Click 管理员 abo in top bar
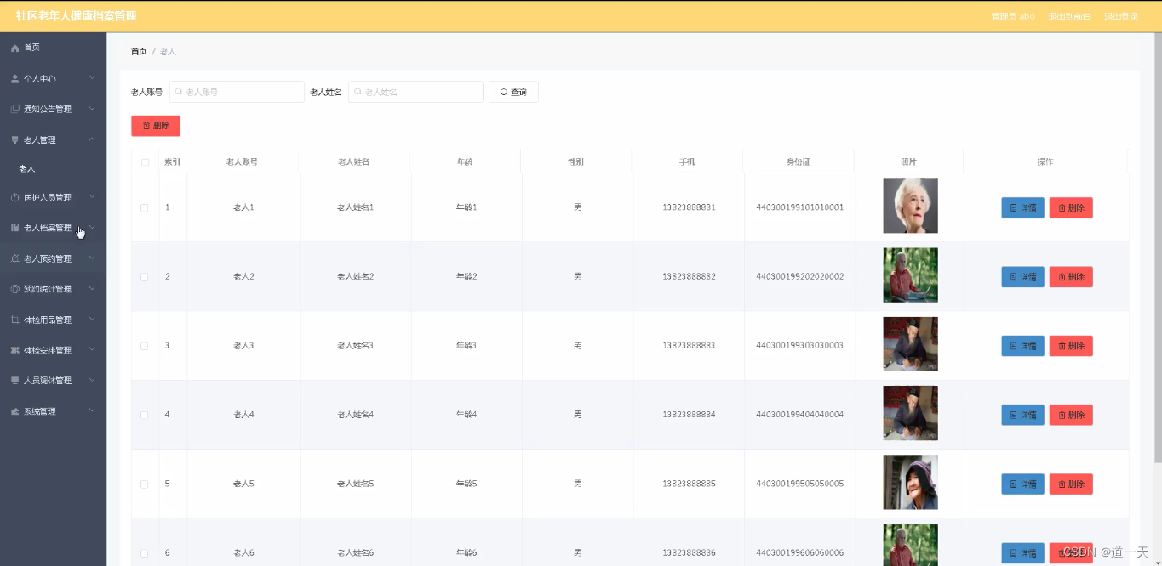 (x=1013, y=16)
